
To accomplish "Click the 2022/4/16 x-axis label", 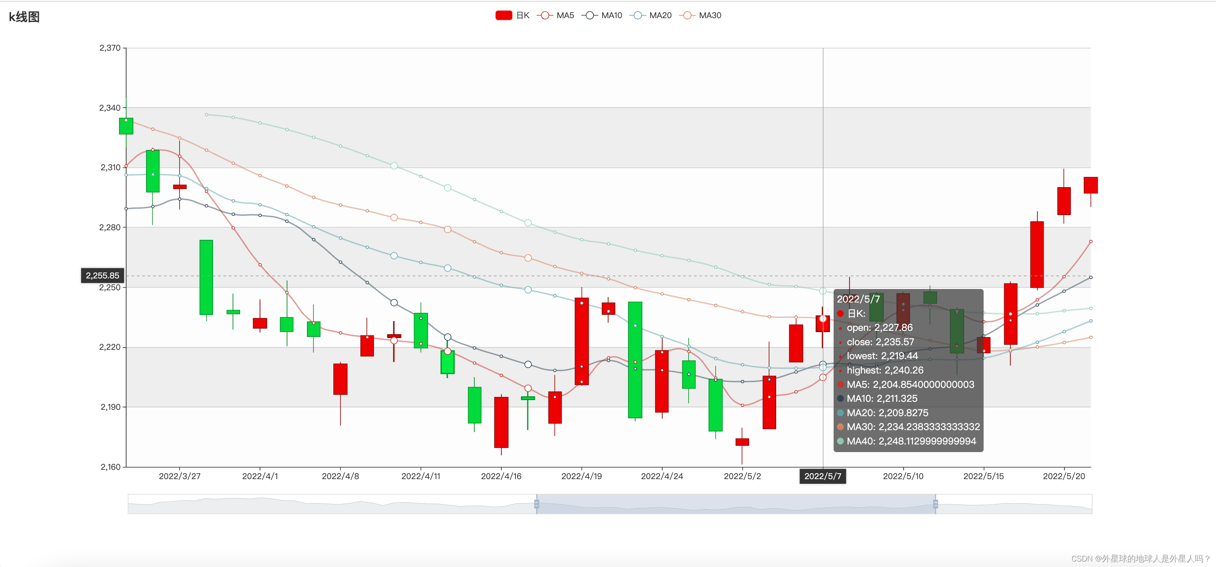I will tap(502, 476).
